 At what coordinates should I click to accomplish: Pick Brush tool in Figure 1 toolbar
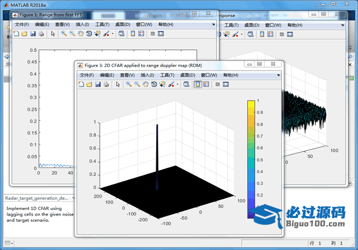(x=106, y=33)
